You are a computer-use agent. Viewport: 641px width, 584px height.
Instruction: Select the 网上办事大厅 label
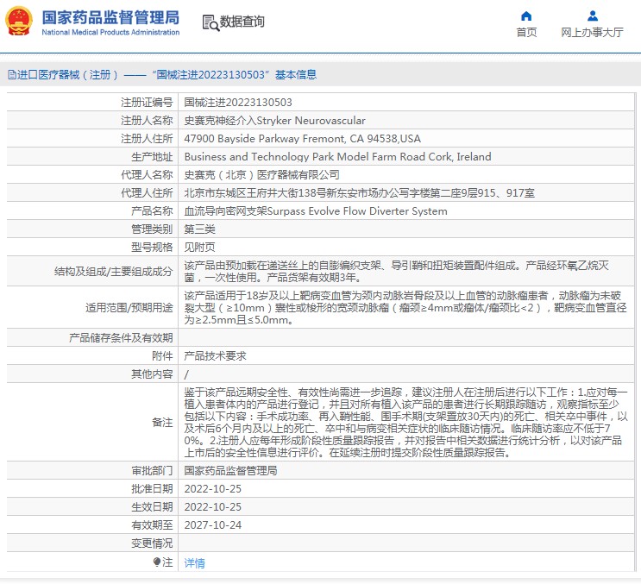tap(592, 32)
